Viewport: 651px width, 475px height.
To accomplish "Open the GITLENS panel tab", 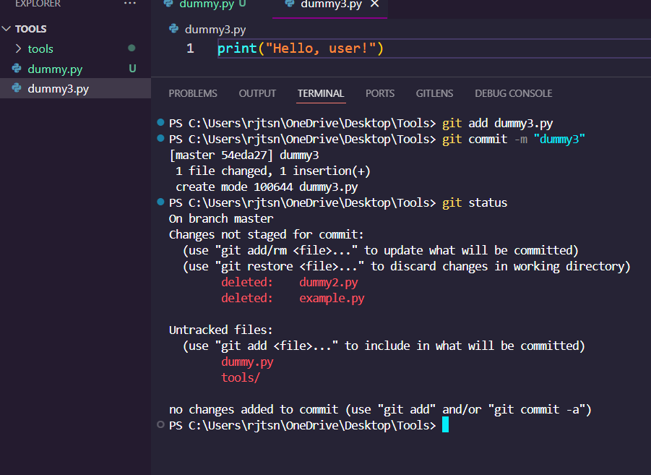I will tap(434, 93).
